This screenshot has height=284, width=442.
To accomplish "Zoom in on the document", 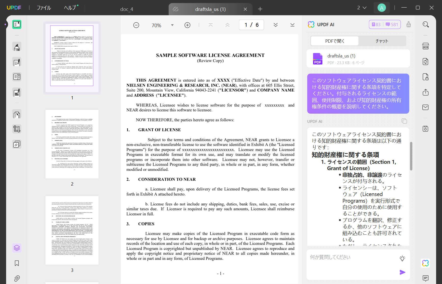I will coord(187,25).
